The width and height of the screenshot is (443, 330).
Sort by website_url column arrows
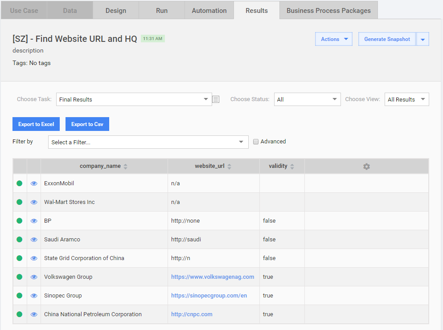pos(230,166)
